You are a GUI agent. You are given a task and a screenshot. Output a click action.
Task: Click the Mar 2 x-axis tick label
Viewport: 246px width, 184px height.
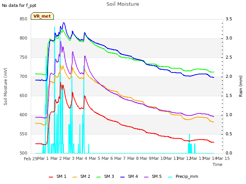56,158
